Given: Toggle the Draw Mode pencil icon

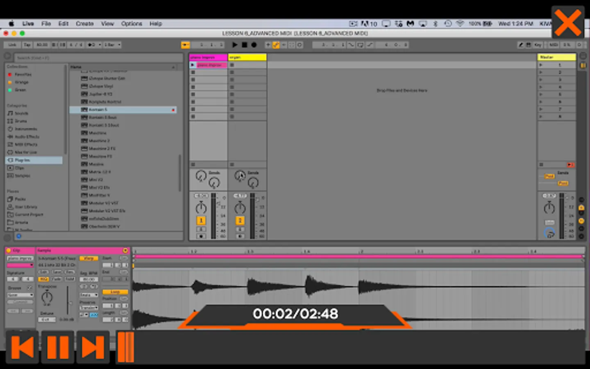Looking at the screenshot, I should [521, 45].
